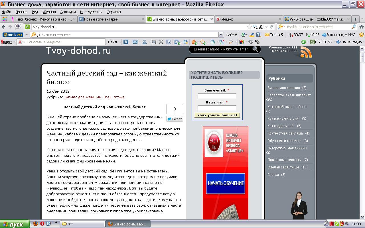Viewport: 365px width, 228px height.
Task: Click the @mail.ru toolbar logo
Action: click(x=13, y=35)
